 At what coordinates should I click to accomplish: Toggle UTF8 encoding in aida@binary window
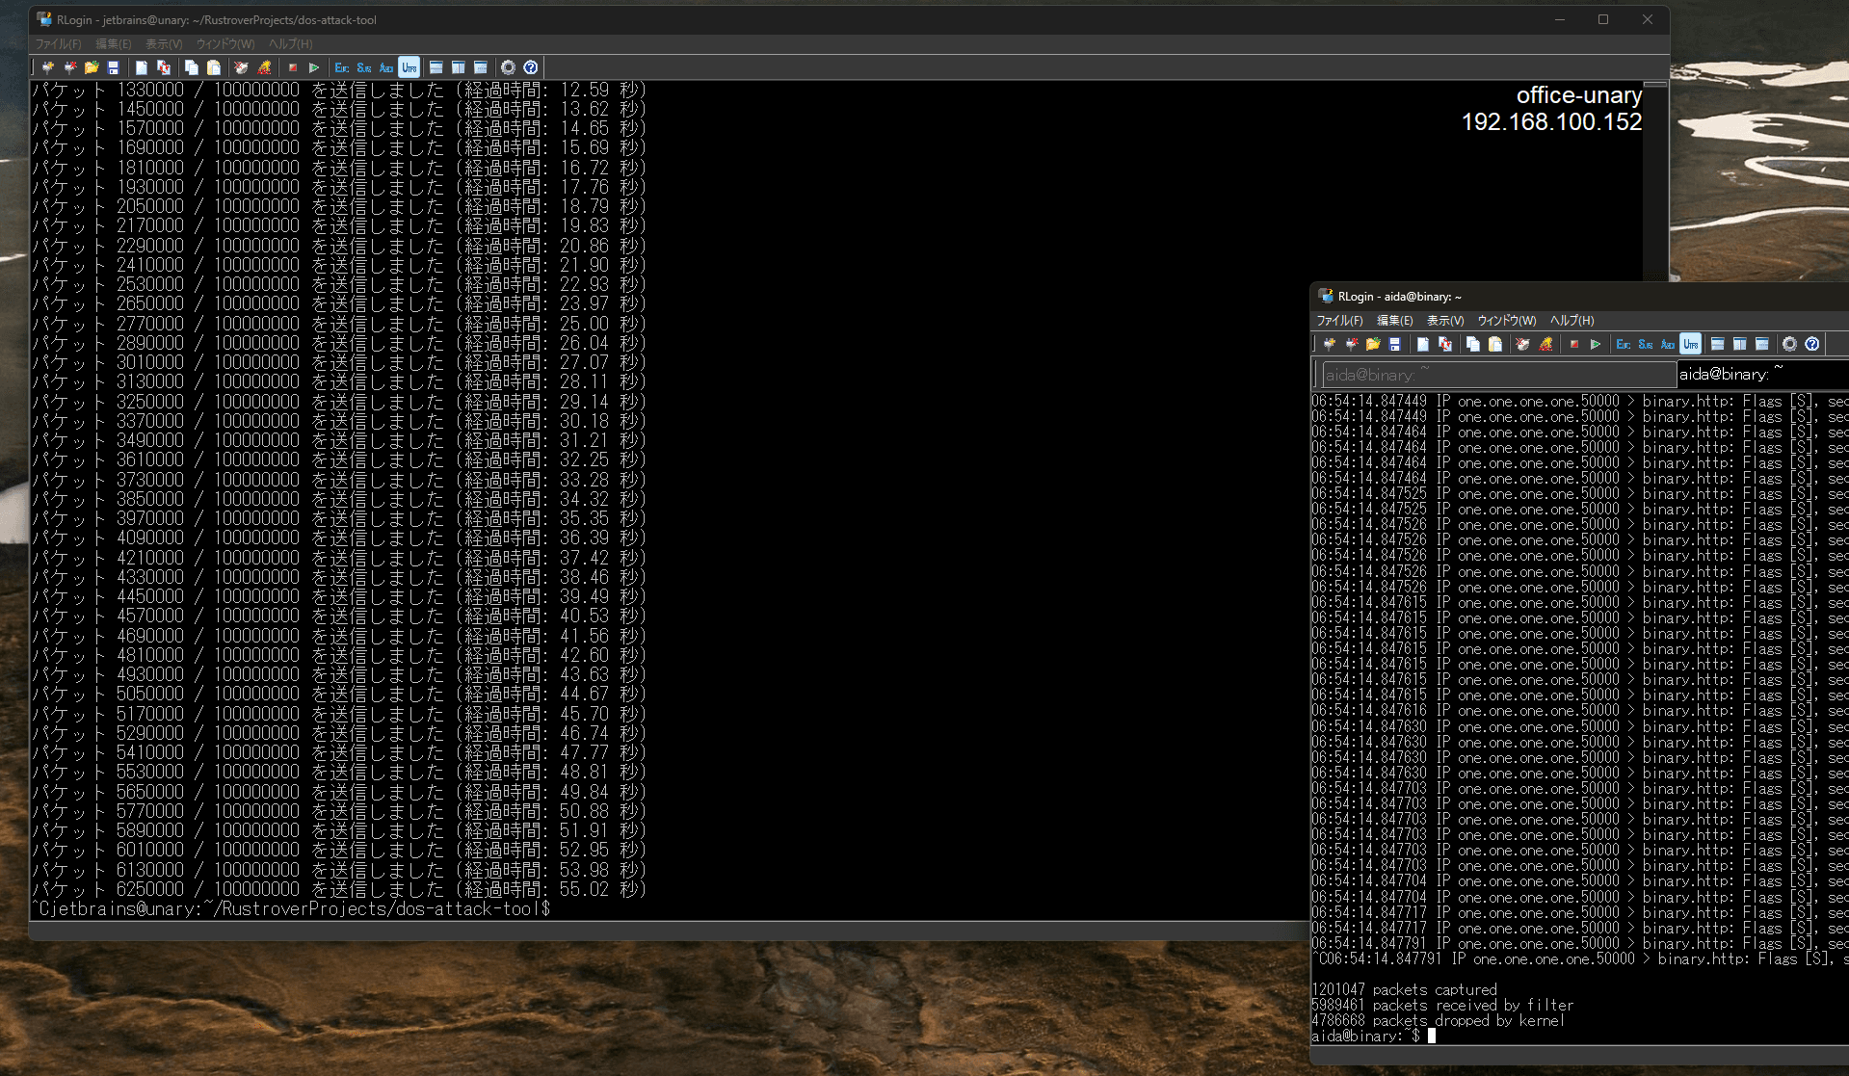coord(1690,344)
